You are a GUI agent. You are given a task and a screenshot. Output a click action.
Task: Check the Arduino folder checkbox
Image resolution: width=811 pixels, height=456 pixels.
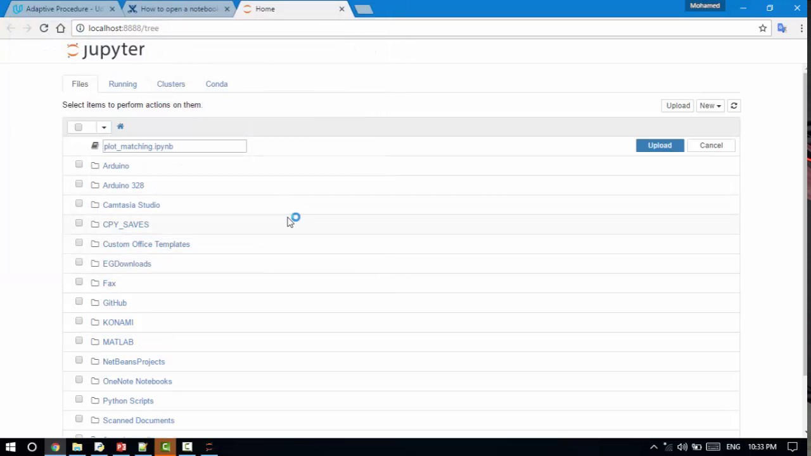pyautogui.click(x=79, y=165)
